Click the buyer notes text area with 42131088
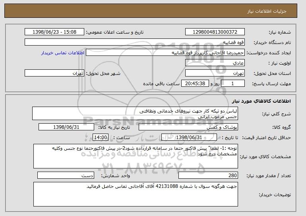Viewport: 306px width, 216px height. (136, 194)
